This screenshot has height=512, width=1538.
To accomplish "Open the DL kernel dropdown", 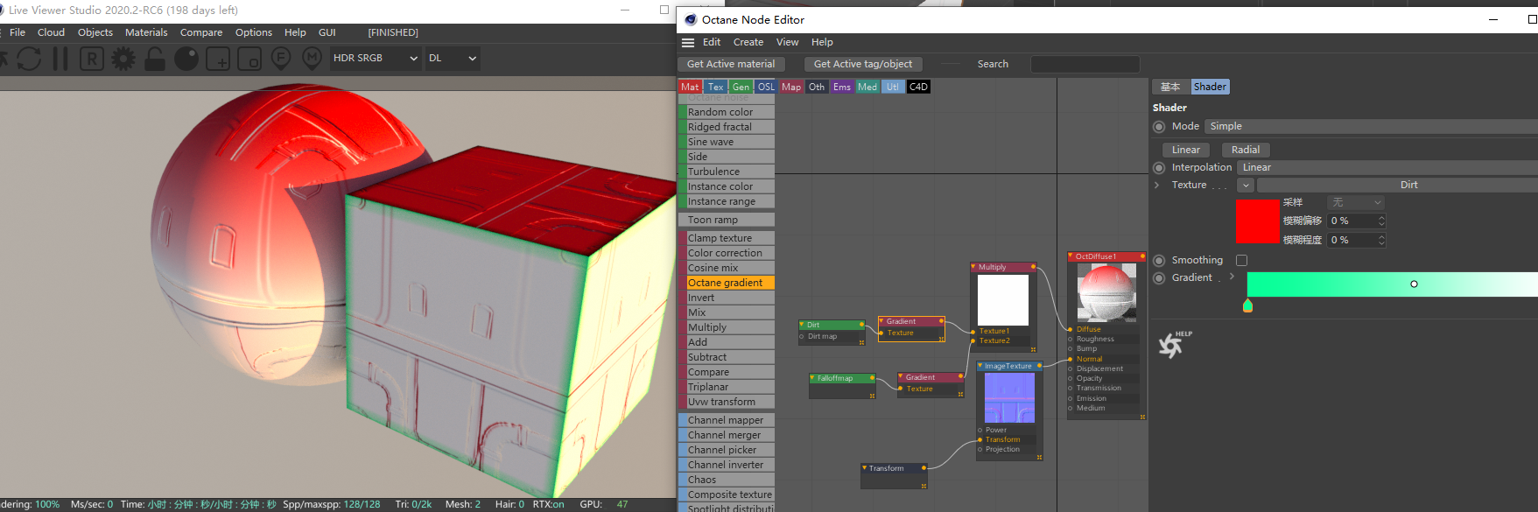I will [x=453, y=58].
